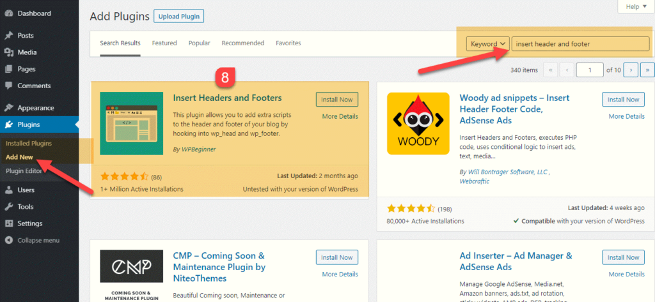Switch to the Search Results tab
This screenshot has width=655, height=302.
(x=120, y=43)
